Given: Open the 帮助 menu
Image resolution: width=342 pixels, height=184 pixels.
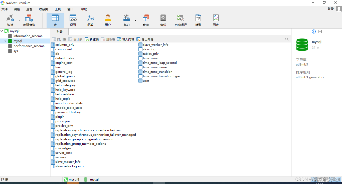Looking at the screenshot, I should tap(84, 9).
